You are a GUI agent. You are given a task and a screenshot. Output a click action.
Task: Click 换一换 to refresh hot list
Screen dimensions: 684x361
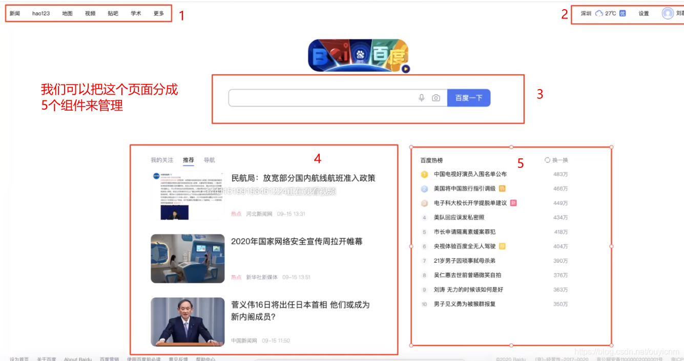[560, 160]
